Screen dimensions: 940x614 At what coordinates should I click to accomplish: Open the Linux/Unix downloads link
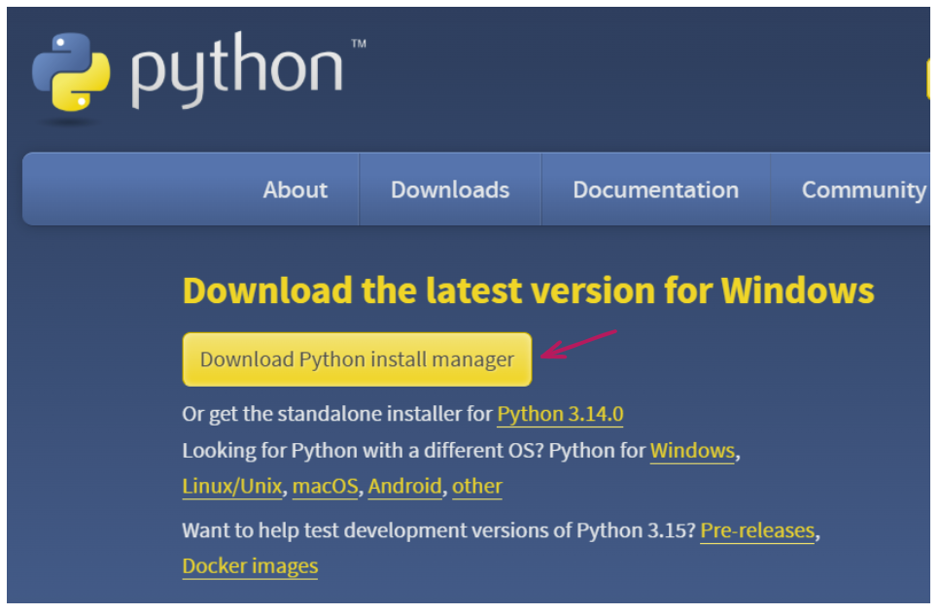(x=232, y=486)
